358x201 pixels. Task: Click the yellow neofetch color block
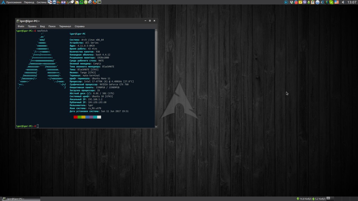click(x=83, y=117)
